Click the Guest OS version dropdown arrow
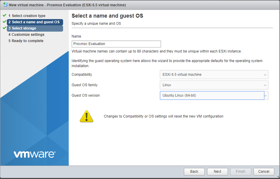This screenshot has height=179, width=280. pyautogui.click(x=266, y=95)
